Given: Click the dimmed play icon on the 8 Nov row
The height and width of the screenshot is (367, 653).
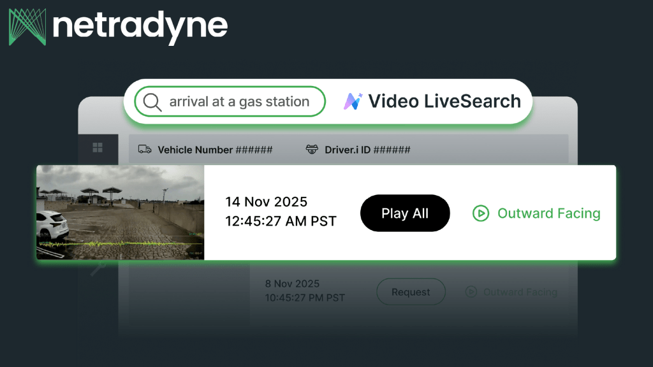Looking at the screenshot, I should (x=470, y=292).
